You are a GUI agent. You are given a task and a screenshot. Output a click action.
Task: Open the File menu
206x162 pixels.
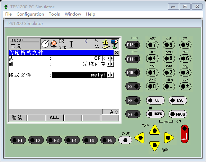pos(8,14)
